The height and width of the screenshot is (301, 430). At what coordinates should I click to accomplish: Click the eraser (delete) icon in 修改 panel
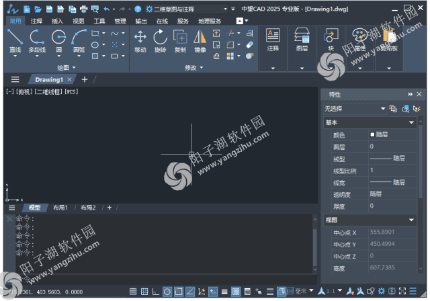point(249,44)
